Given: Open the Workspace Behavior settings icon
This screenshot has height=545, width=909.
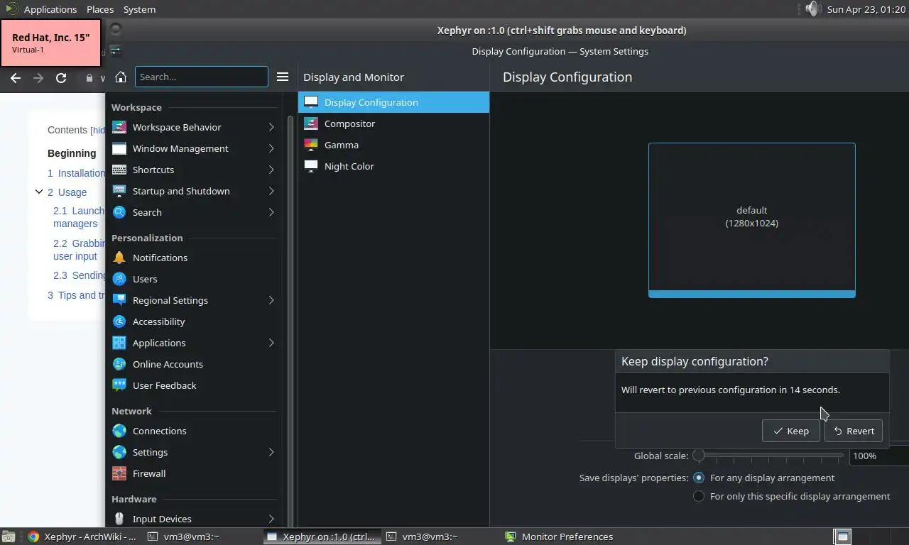Looking at the screenshot, I should pos(119,127).
